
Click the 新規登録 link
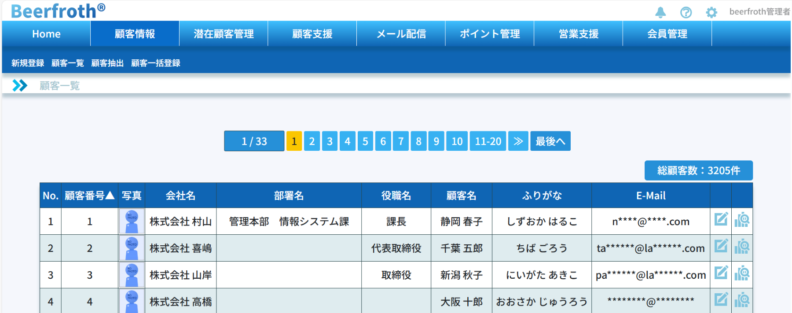[28, 63]
